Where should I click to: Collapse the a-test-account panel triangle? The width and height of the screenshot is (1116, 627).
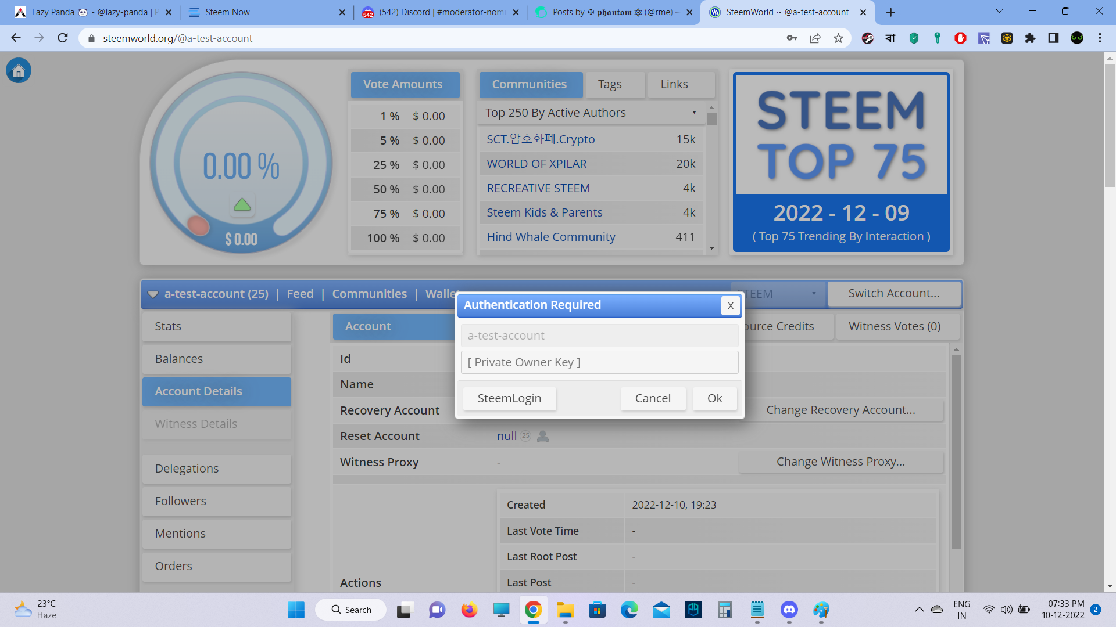(x=153, y=294)
